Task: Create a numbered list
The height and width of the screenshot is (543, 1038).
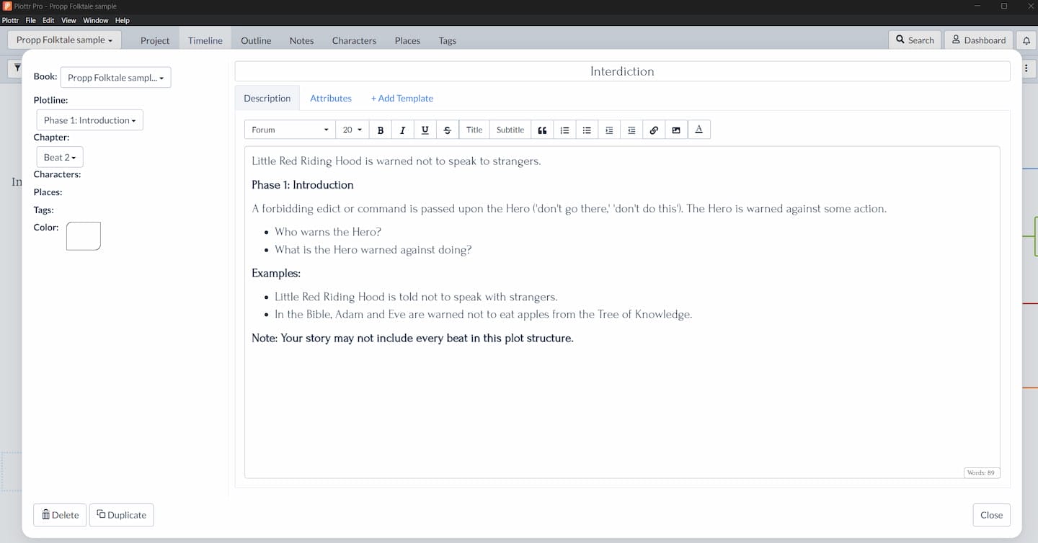Action: point(564,130)
